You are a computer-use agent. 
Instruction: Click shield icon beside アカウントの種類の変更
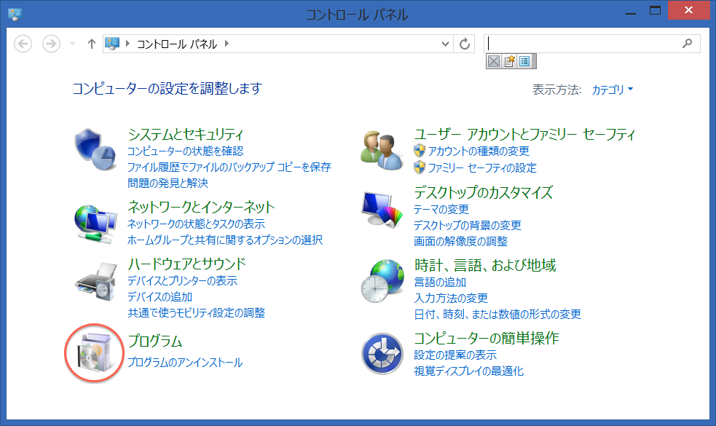coord(420,151)
